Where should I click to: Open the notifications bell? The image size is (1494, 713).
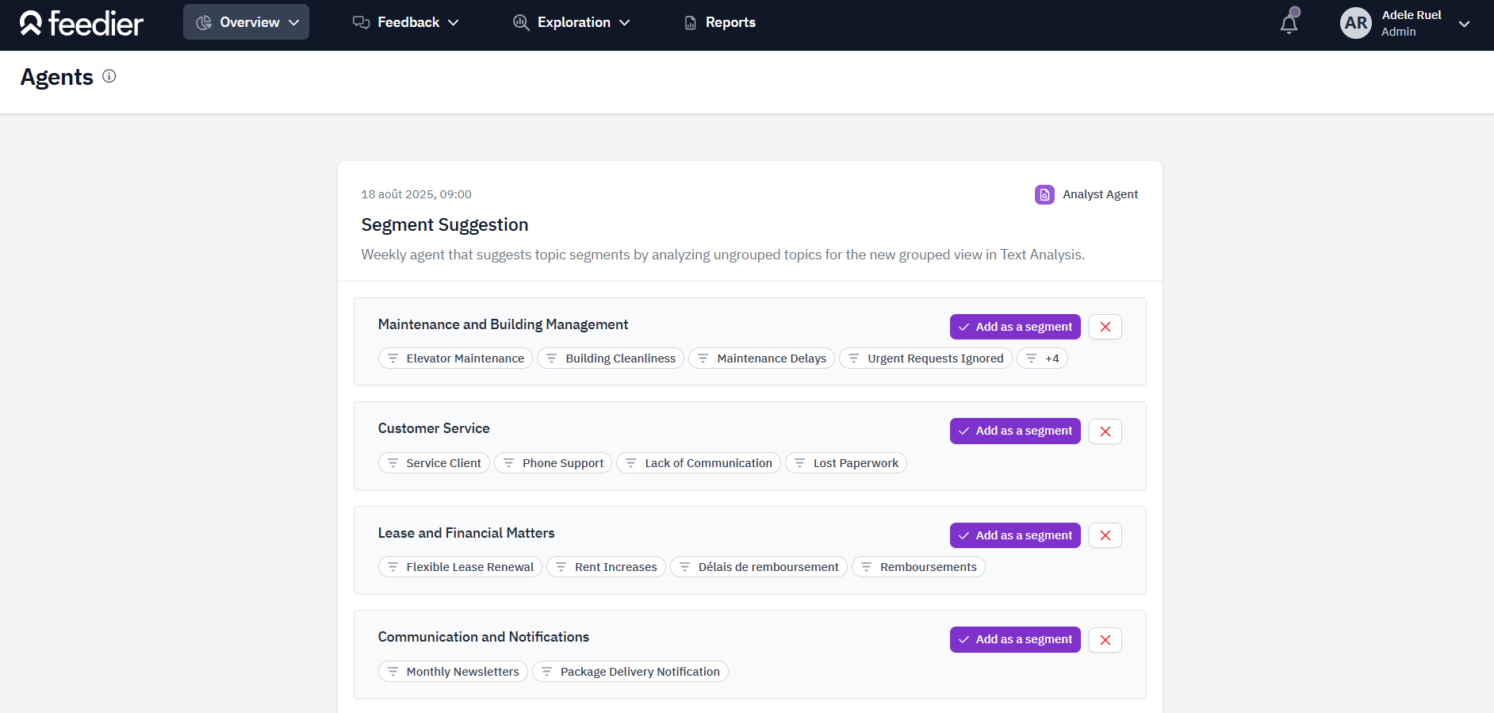1289,23
